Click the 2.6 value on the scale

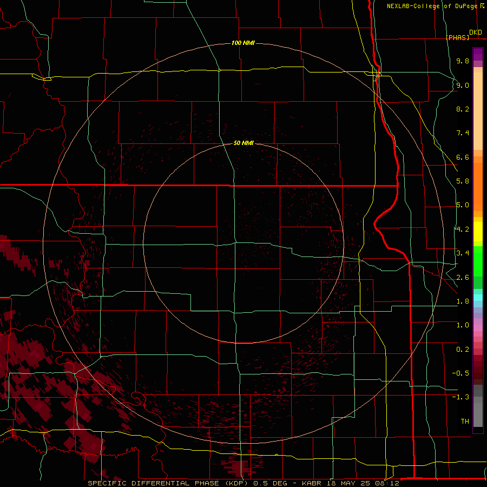(463, 278)
